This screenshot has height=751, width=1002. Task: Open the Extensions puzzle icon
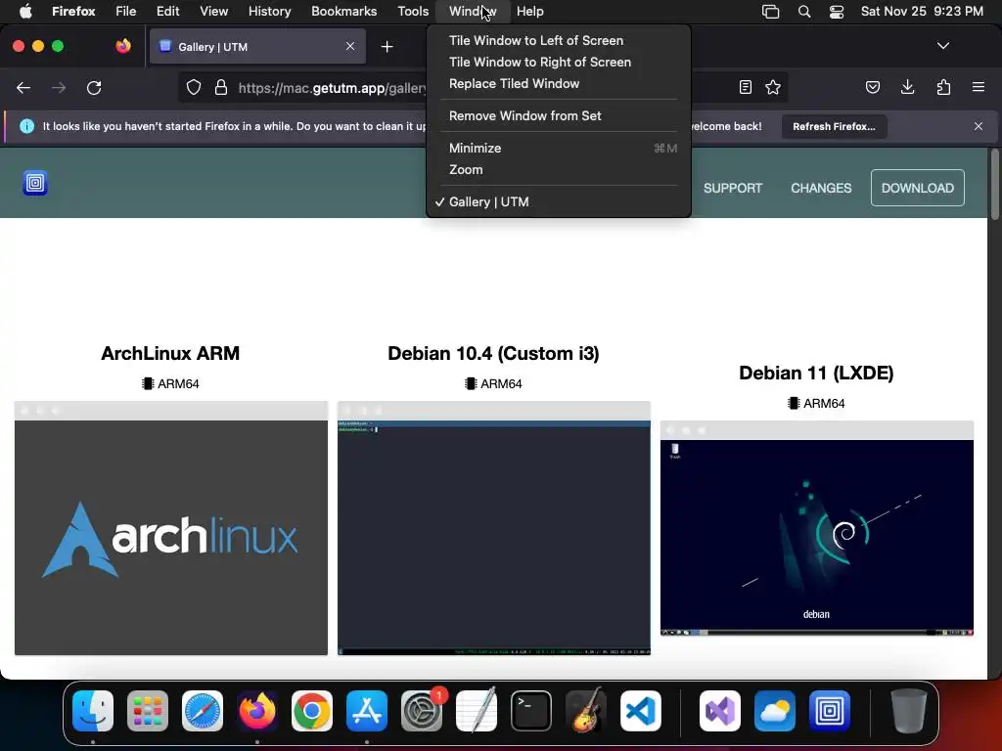tap(943, 87)
